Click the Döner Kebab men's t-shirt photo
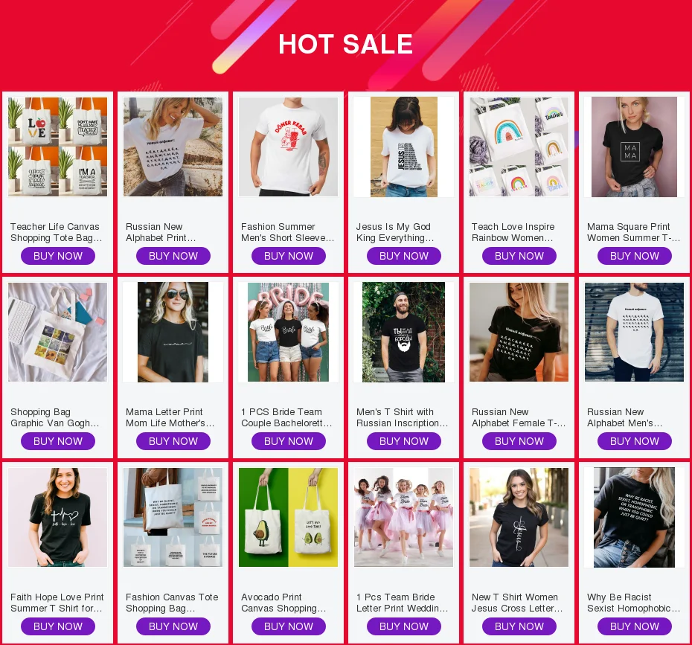This screenshot has height=645, width=692. [x=288, y=147]
